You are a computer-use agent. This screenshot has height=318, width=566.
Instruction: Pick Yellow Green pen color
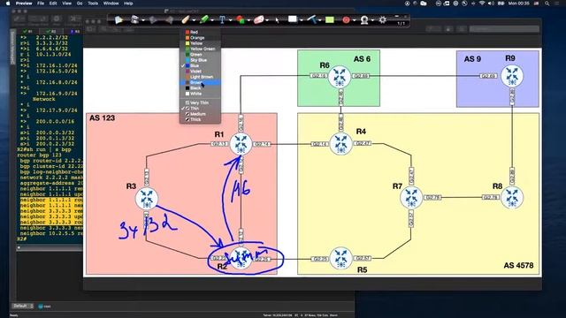coord(200,49)
